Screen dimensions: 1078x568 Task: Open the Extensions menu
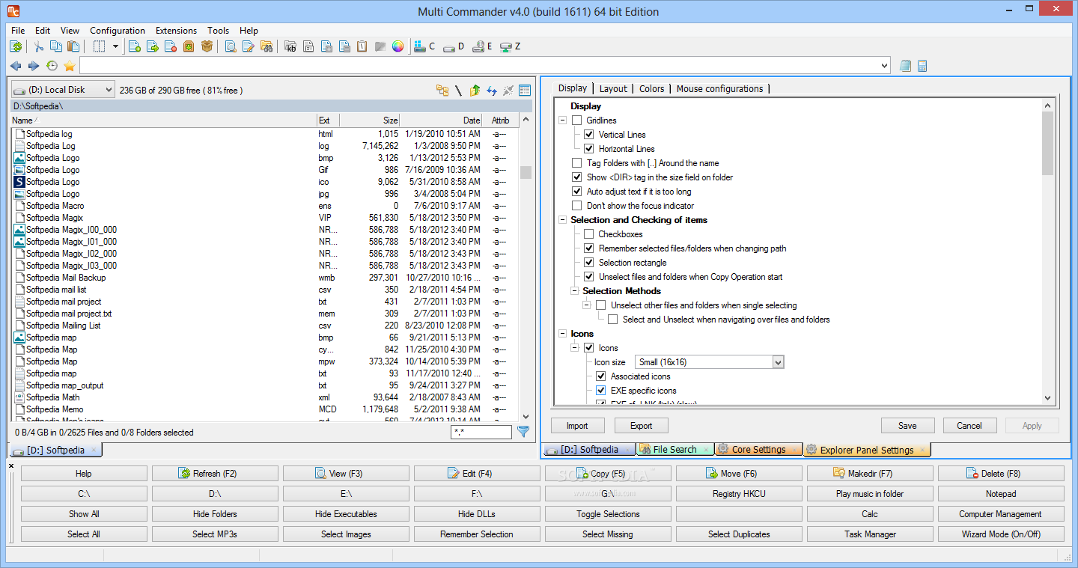tap(176, 31)
